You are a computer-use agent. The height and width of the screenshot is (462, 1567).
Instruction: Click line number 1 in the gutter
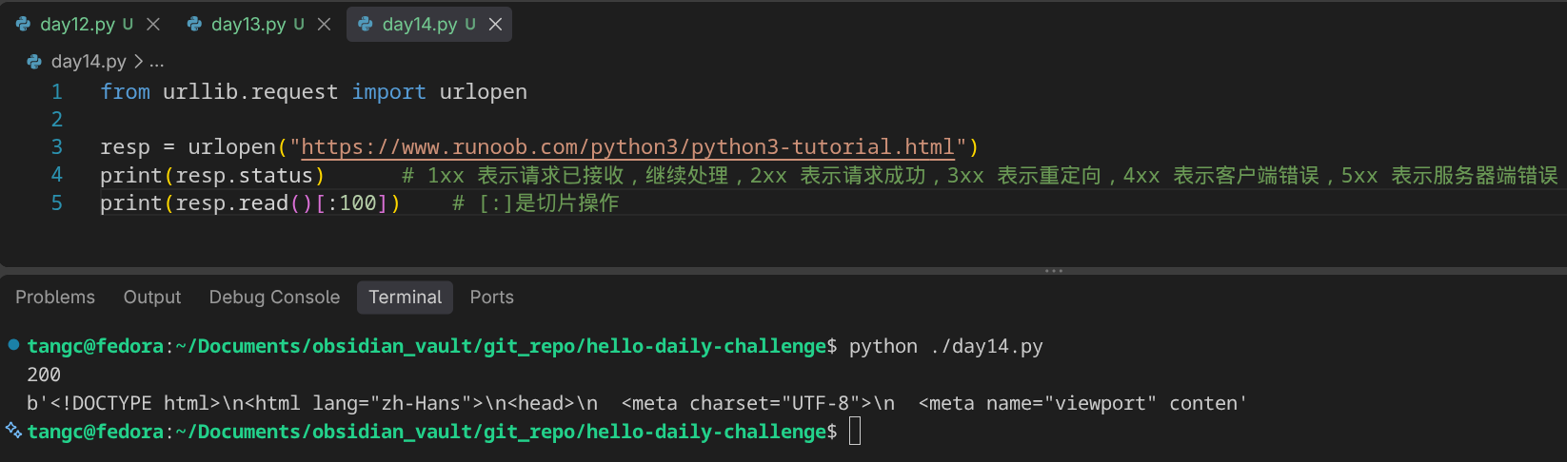[57, 92]
